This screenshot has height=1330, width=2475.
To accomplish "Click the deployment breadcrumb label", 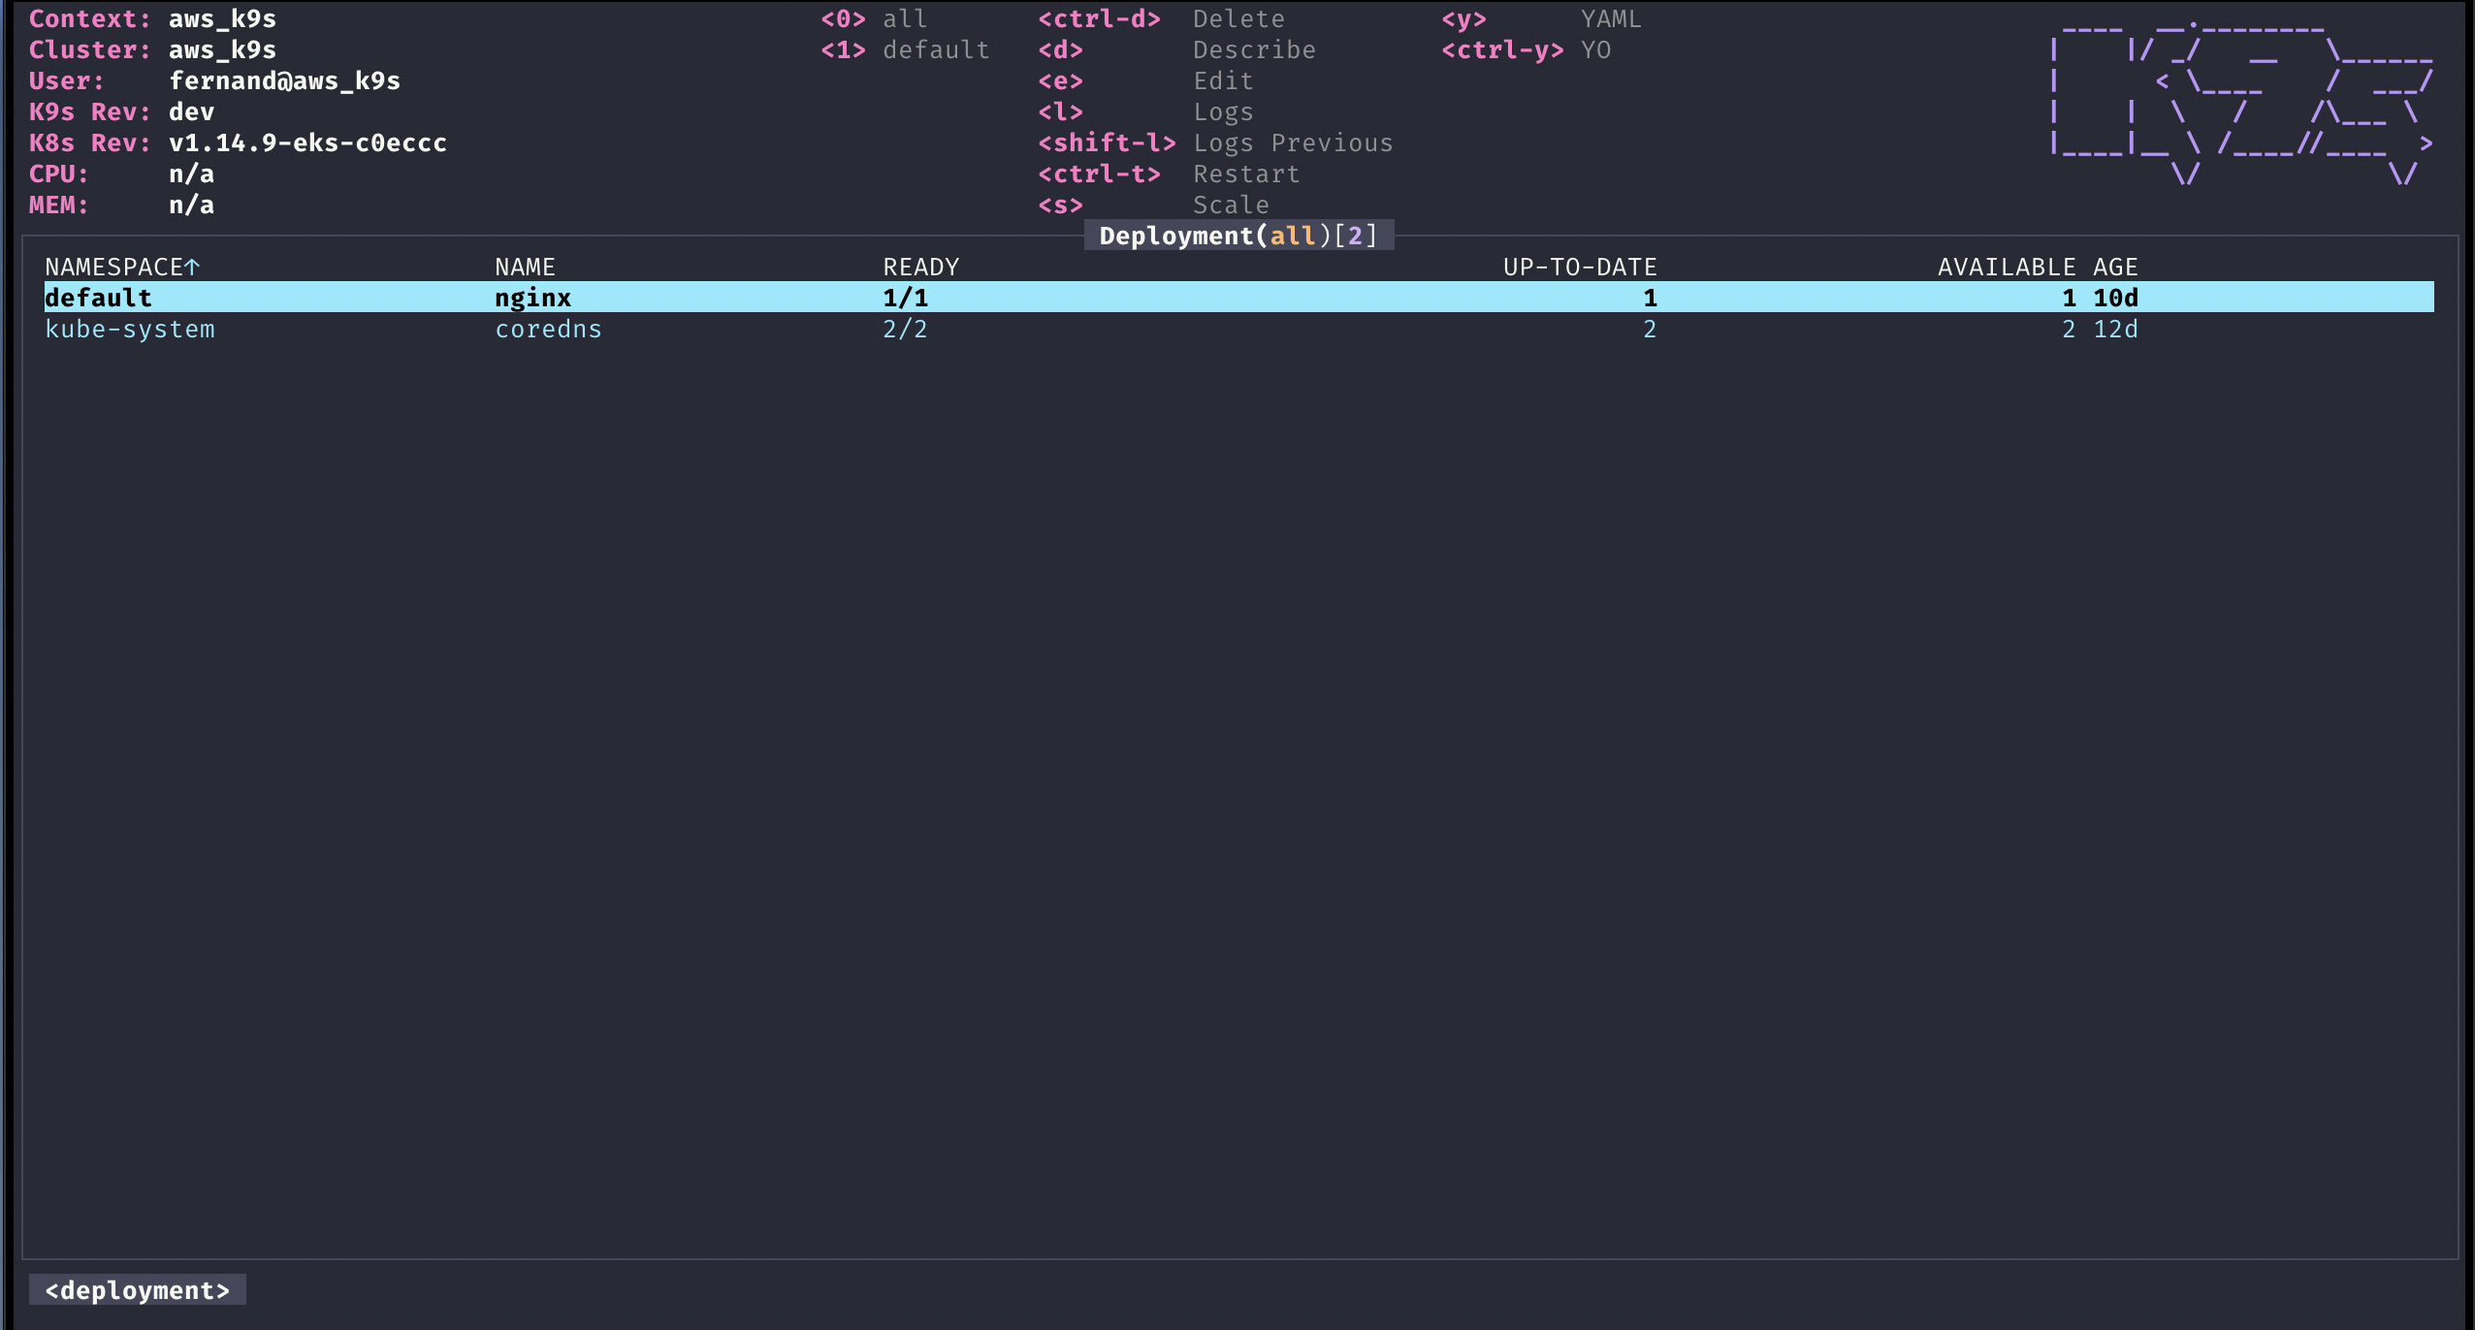I will 139,1289.
